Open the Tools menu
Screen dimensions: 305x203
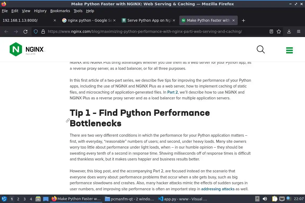(78, 11)
